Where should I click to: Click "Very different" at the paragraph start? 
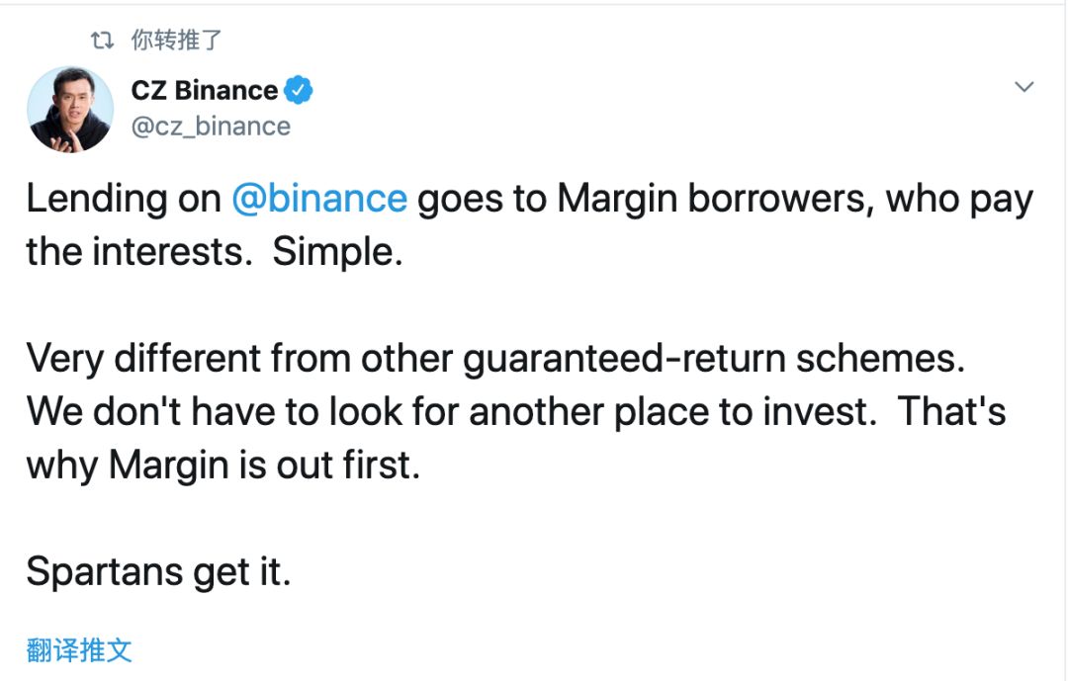tap(143, 359)
